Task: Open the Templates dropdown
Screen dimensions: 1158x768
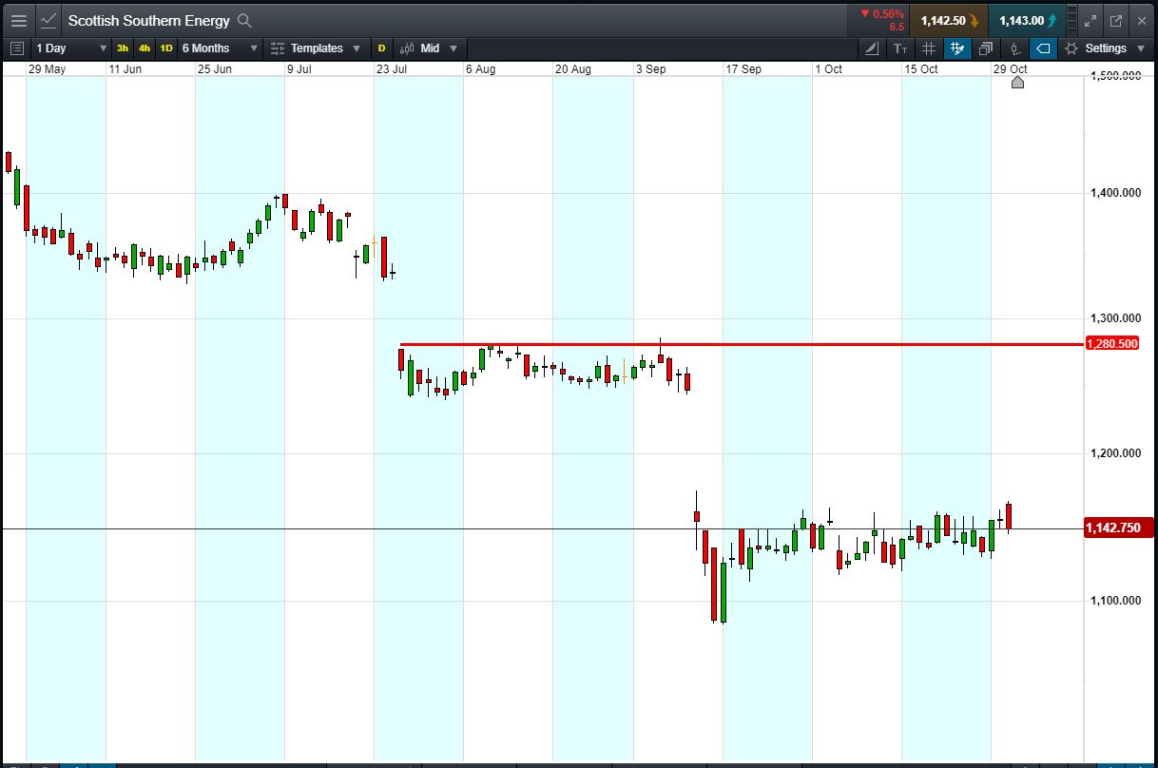Action: point(317,48)
